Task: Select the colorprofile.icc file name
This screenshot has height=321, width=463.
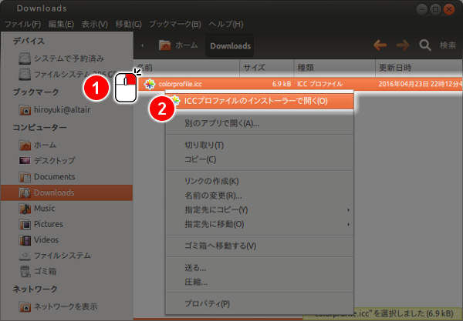Action: point(180,84)
